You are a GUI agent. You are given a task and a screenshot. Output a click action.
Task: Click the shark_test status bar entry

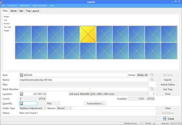tap(165, 123)
